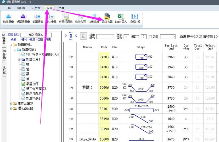Select the 第二道支撑梁6 sheet

click(34, 89)
